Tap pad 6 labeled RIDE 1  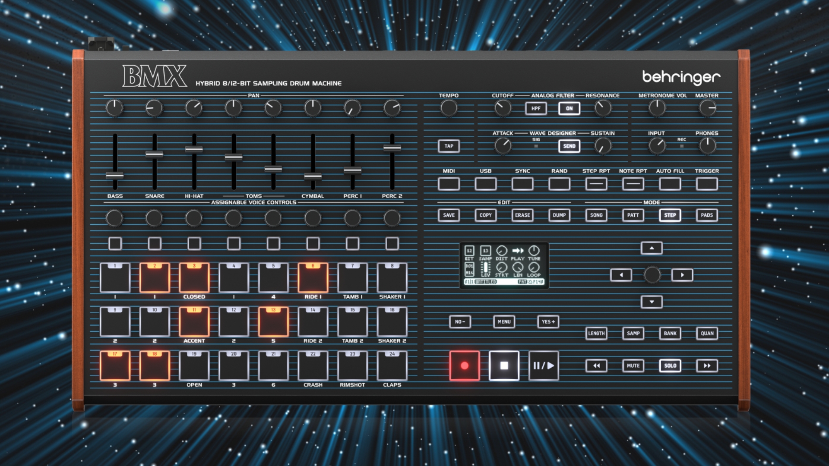pos(313,279)
